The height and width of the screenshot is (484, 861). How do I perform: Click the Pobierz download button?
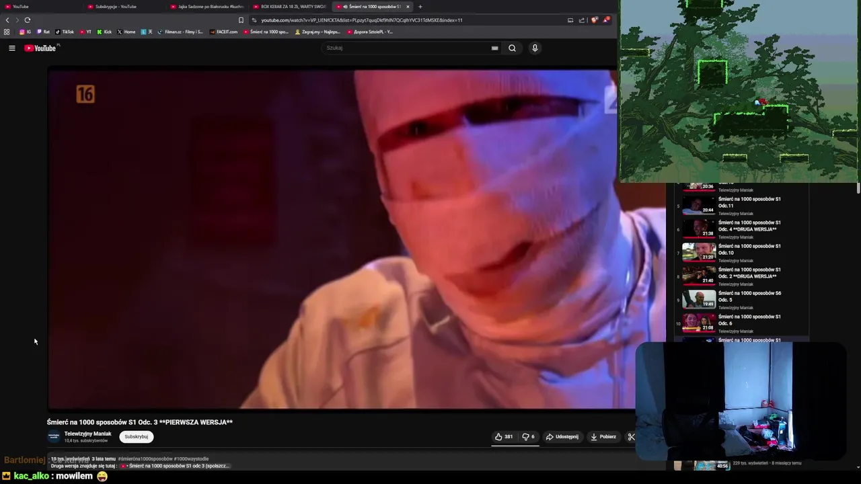[x=603, y=437]
